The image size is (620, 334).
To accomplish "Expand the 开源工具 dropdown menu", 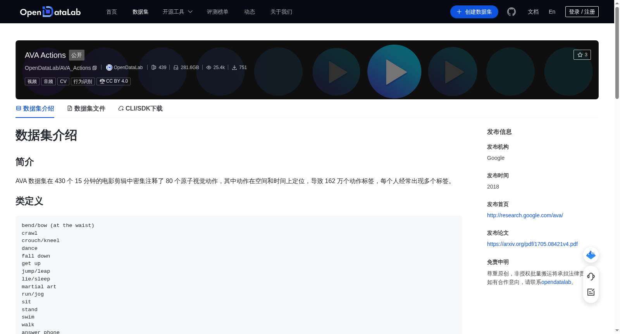I will [177, 12].
